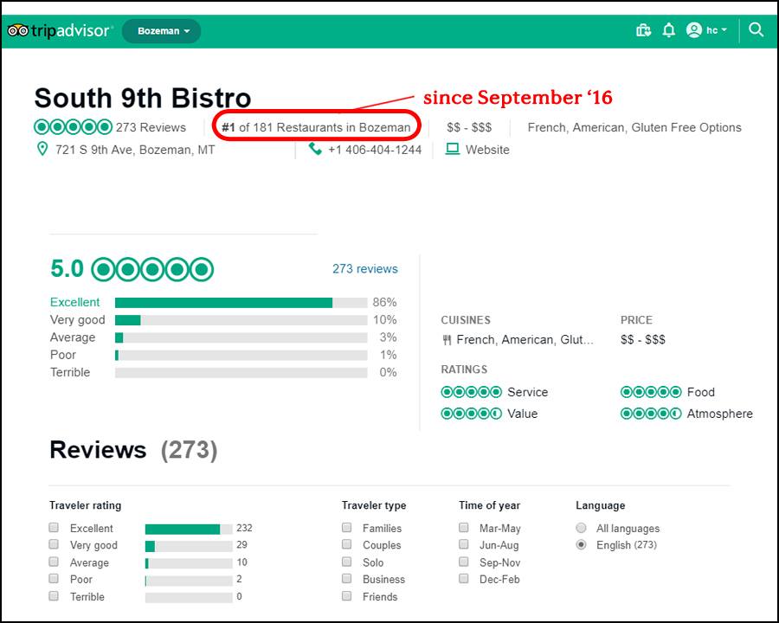Open the trips suitcase icon
This screenshot has width=779, height=623.
click(x=643, y=30)
